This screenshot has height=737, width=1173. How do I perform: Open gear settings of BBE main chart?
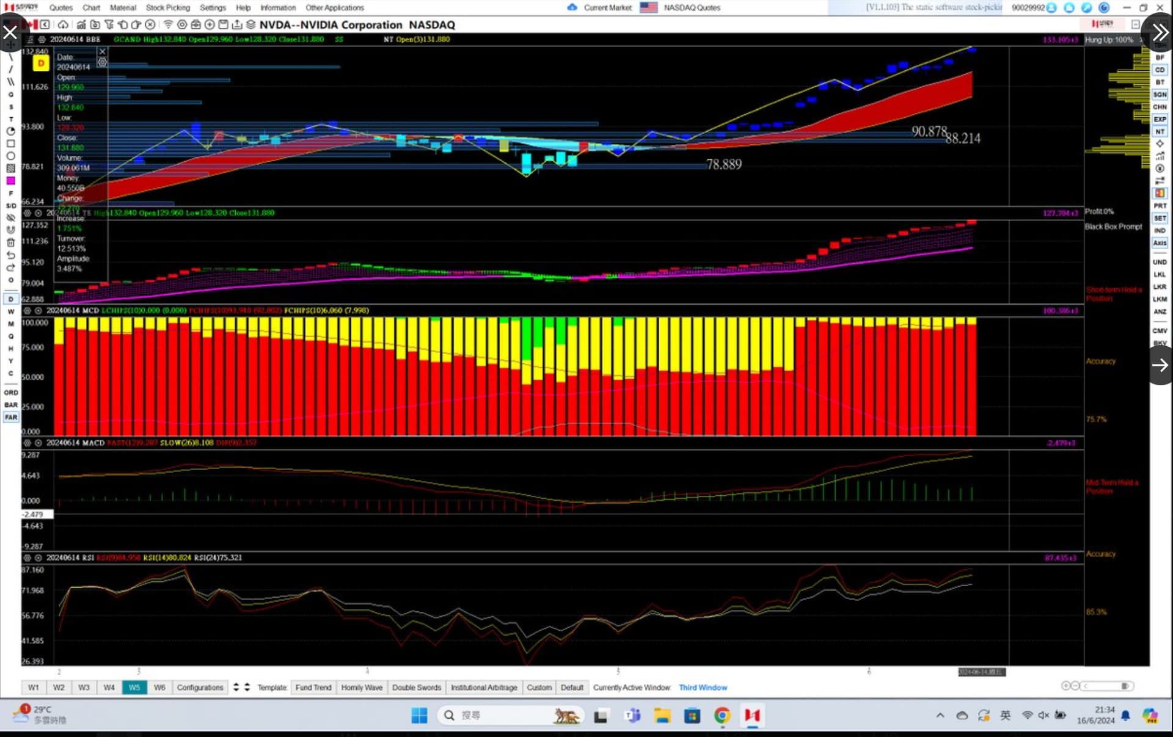(x=42, y=39)
